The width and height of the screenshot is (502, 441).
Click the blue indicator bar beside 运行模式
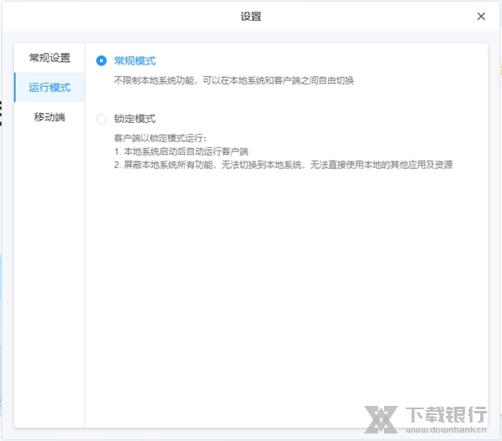point(15,88)
